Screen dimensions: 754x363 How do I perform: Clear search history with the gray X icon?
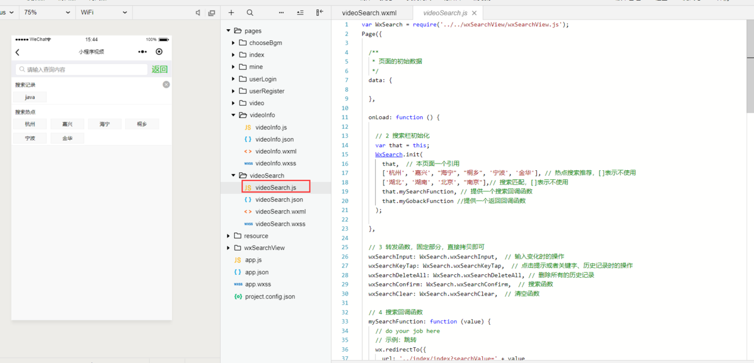click(166, 85)
